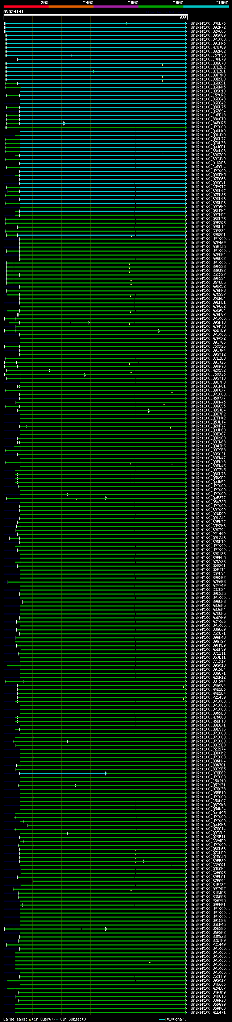Click label UniRef100_Q6UC91
This screenshot has width=232, height=1022.
click(208, 83)
